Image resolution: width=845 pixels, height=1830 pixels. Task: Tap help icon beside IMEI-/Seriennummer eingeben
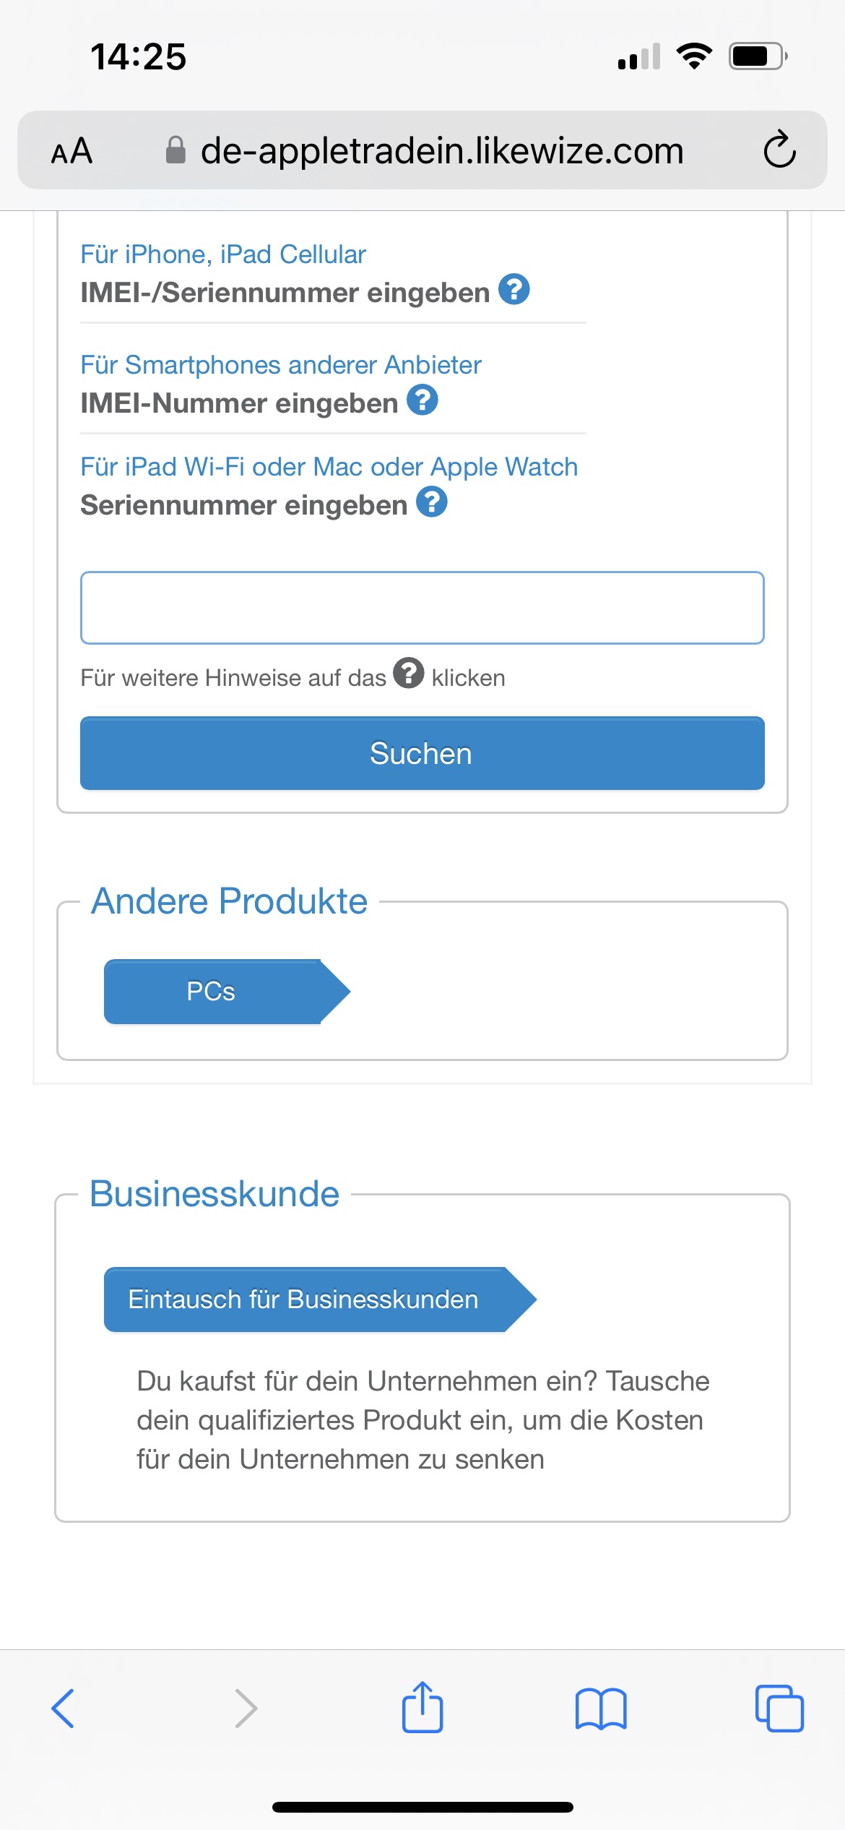514,290
